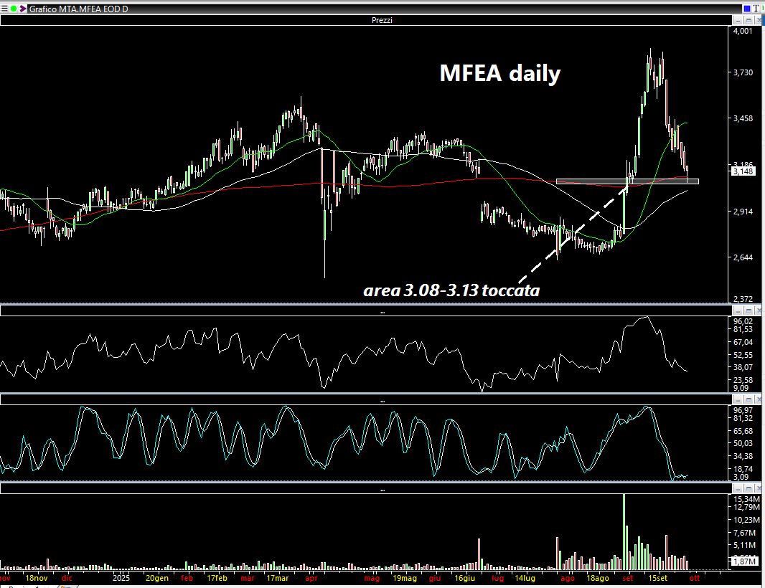Minimize the RSI-style oscillator panel below prices
765x588 pixels.
(738, 311)
